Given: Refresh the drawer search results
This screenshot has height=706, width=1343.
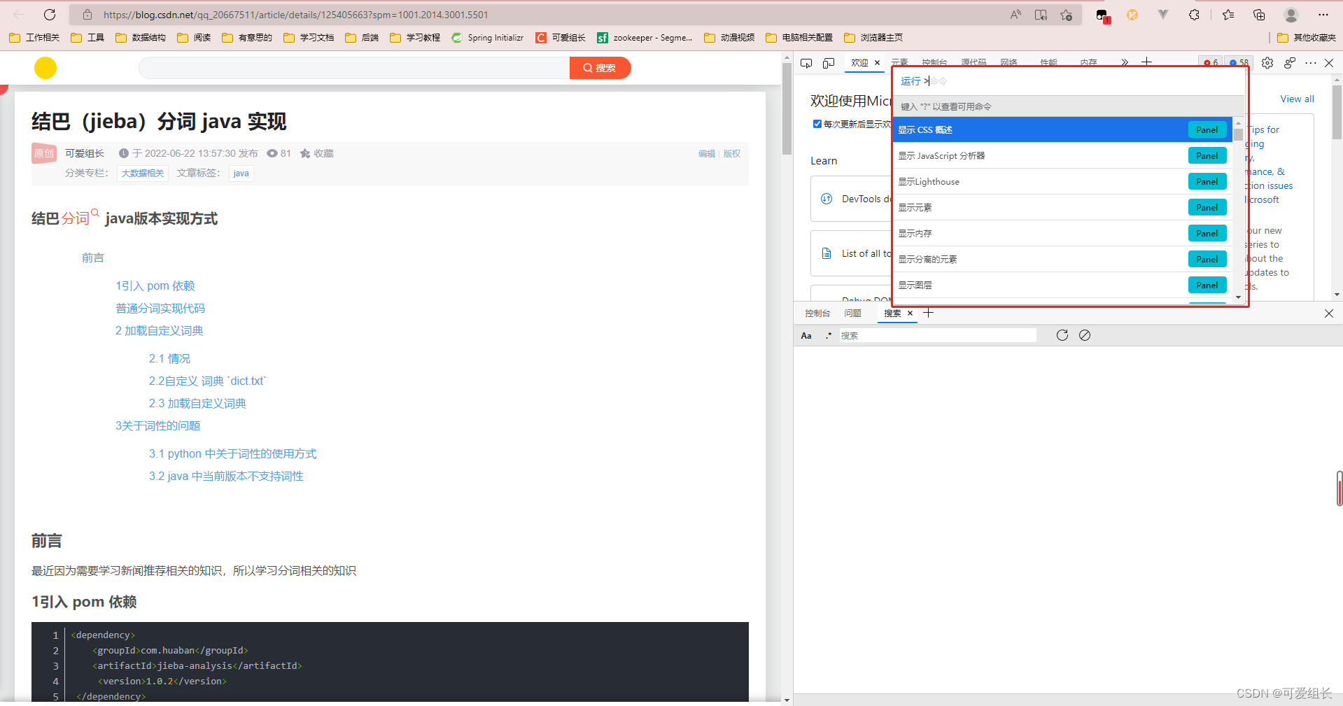Looking at the screenshot, I should tap(1062, 335).
